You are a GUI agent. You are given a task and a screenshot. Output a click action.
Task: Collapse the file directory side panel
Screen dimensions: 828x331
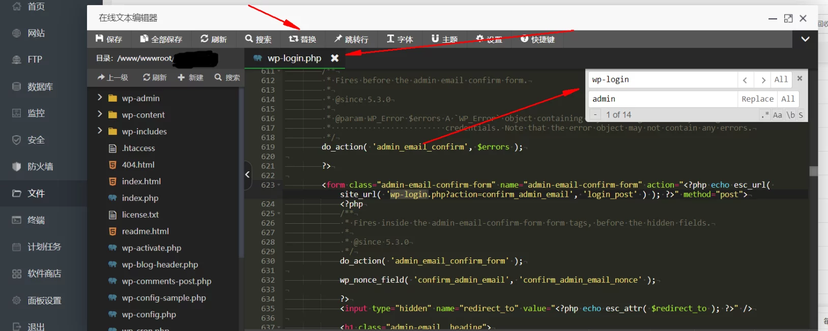click(248, 175)
